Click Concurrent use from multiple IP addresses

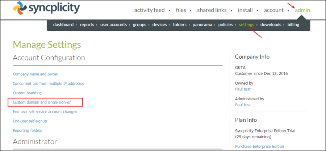[x=49, y=84]
